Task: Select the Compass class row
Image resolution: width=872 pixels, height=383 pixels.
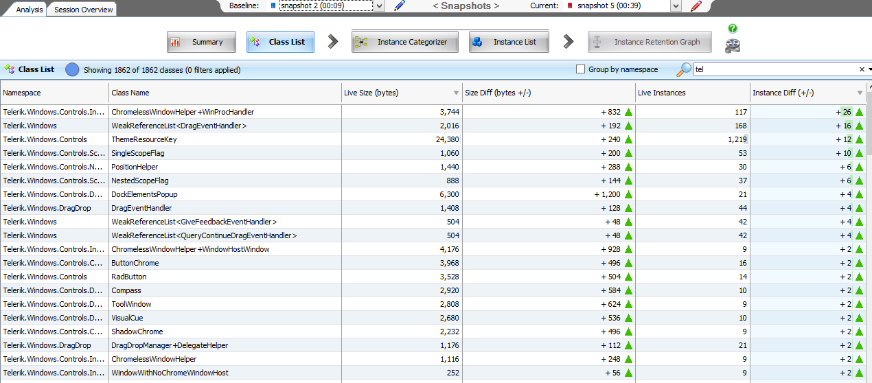Action: coord(433,290)
